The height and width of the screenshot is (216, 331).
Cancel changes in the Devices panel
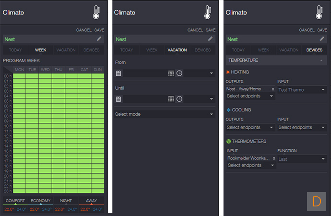click(307, 30)
